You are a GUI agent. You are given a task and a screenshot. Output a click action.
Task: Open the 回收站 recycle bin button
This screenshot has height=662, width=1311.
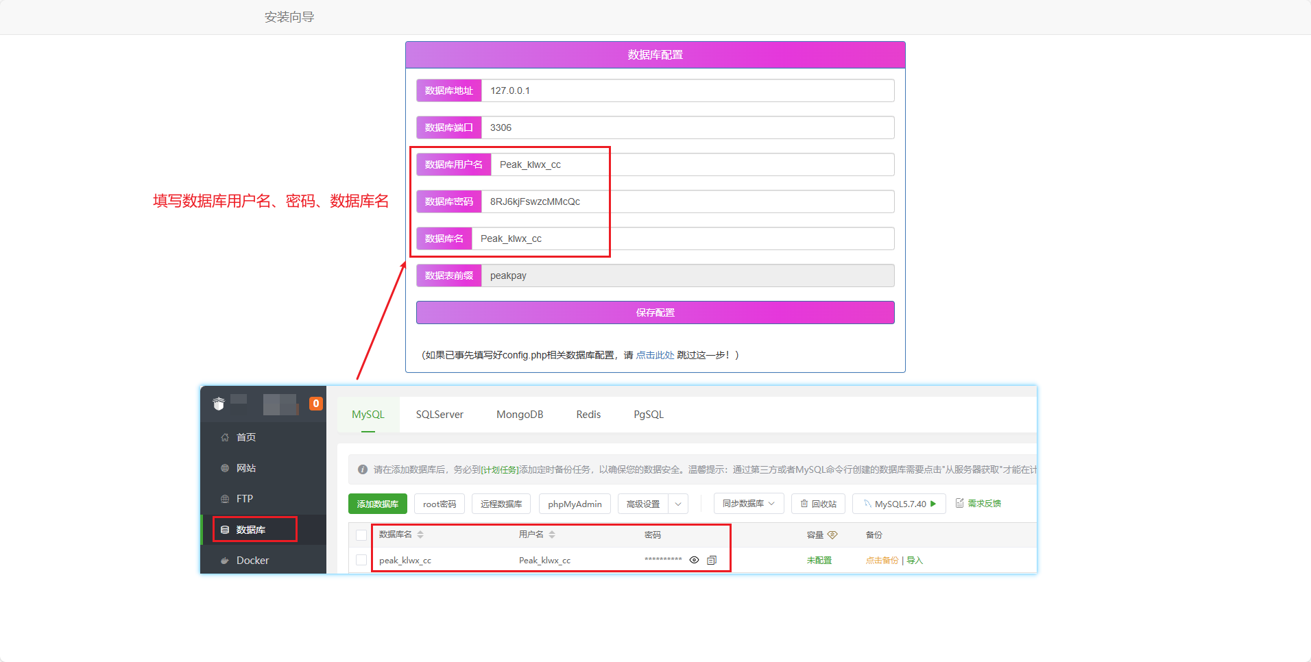coord(819,504)
